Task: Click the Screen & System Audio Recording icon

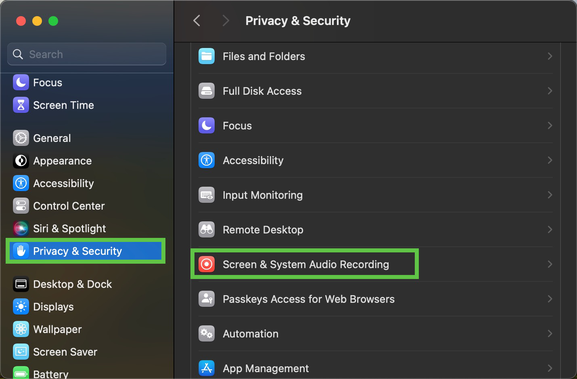Action: pos(207,264)
